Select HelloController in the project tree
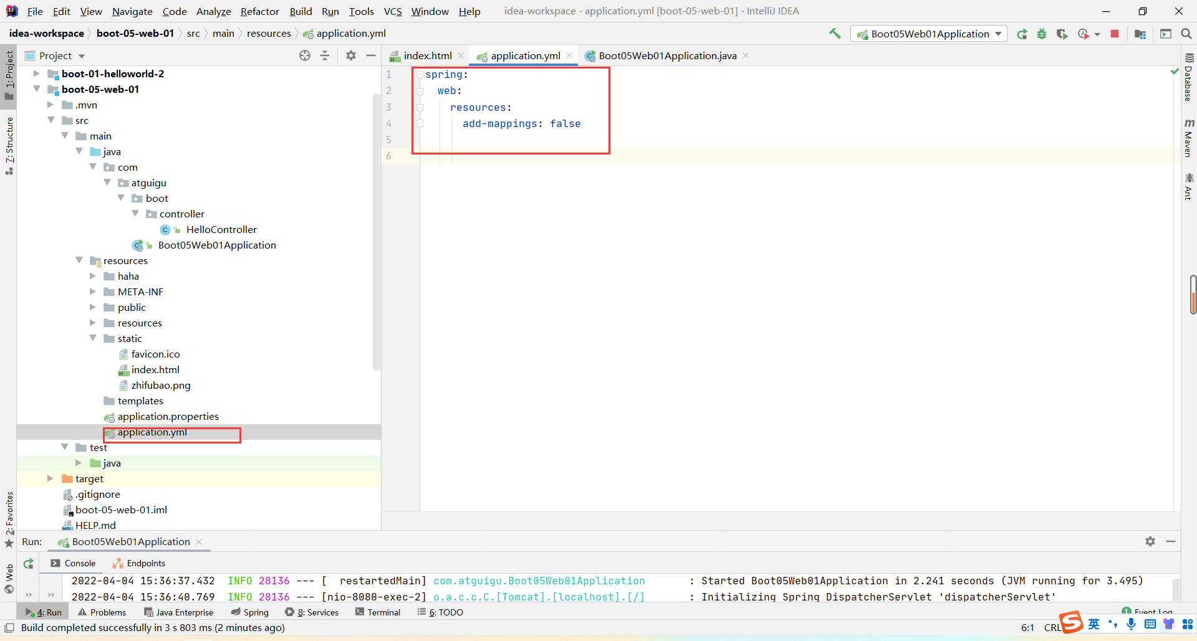The height and width of the screenshot is (641, 1197). click(221, 229)
